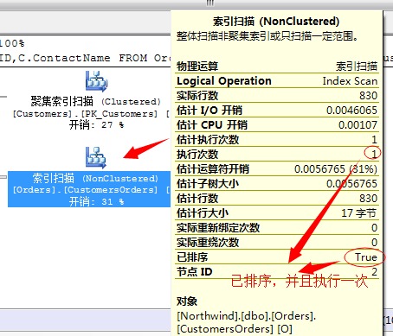The width and height of the screenshot is (393, 336).
Task: Click the 已排序 row label
Action: point(192,257)
